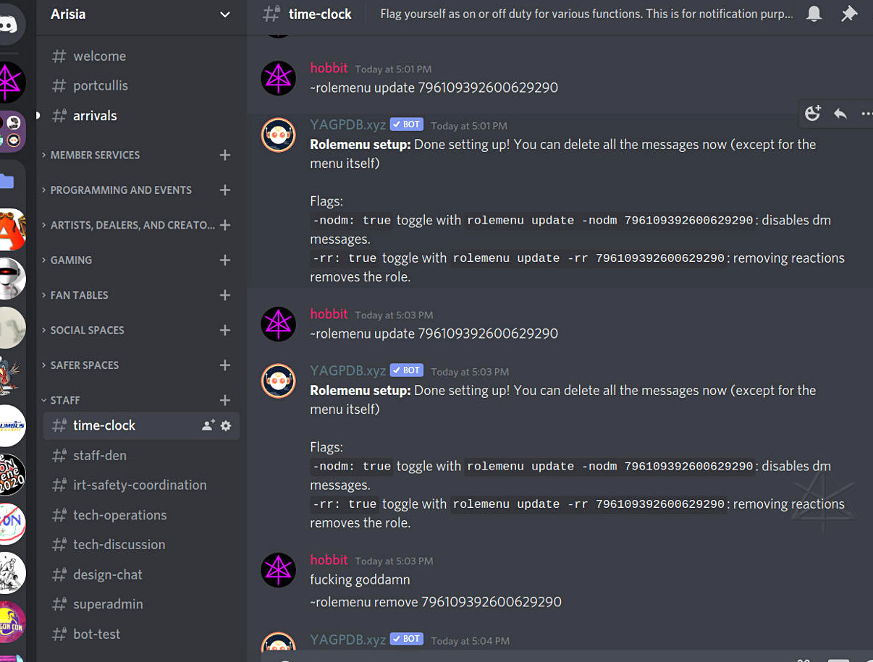
Task: Collapse the Staff category
Action: click(x=65, y=400)
